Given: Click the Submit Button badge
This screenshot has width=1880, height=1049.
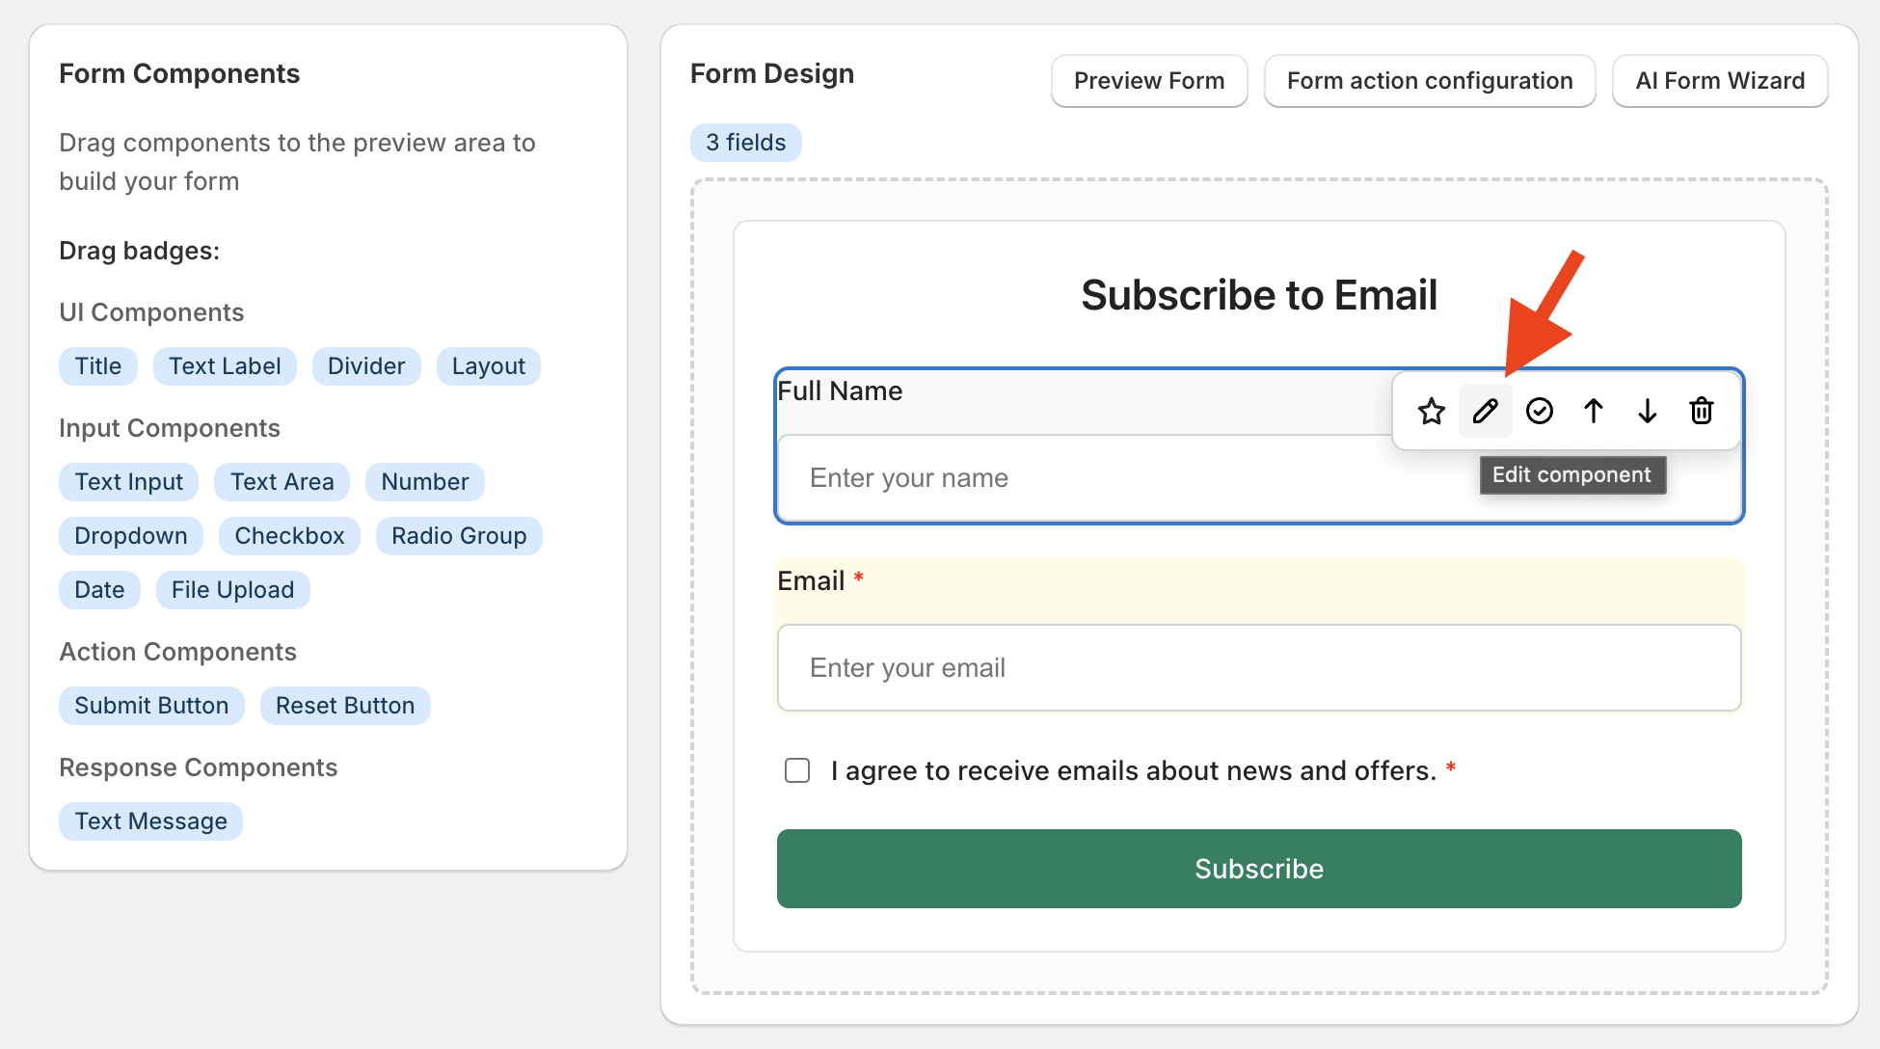Looking at the screenshot, I should click(x=151, y=706).
